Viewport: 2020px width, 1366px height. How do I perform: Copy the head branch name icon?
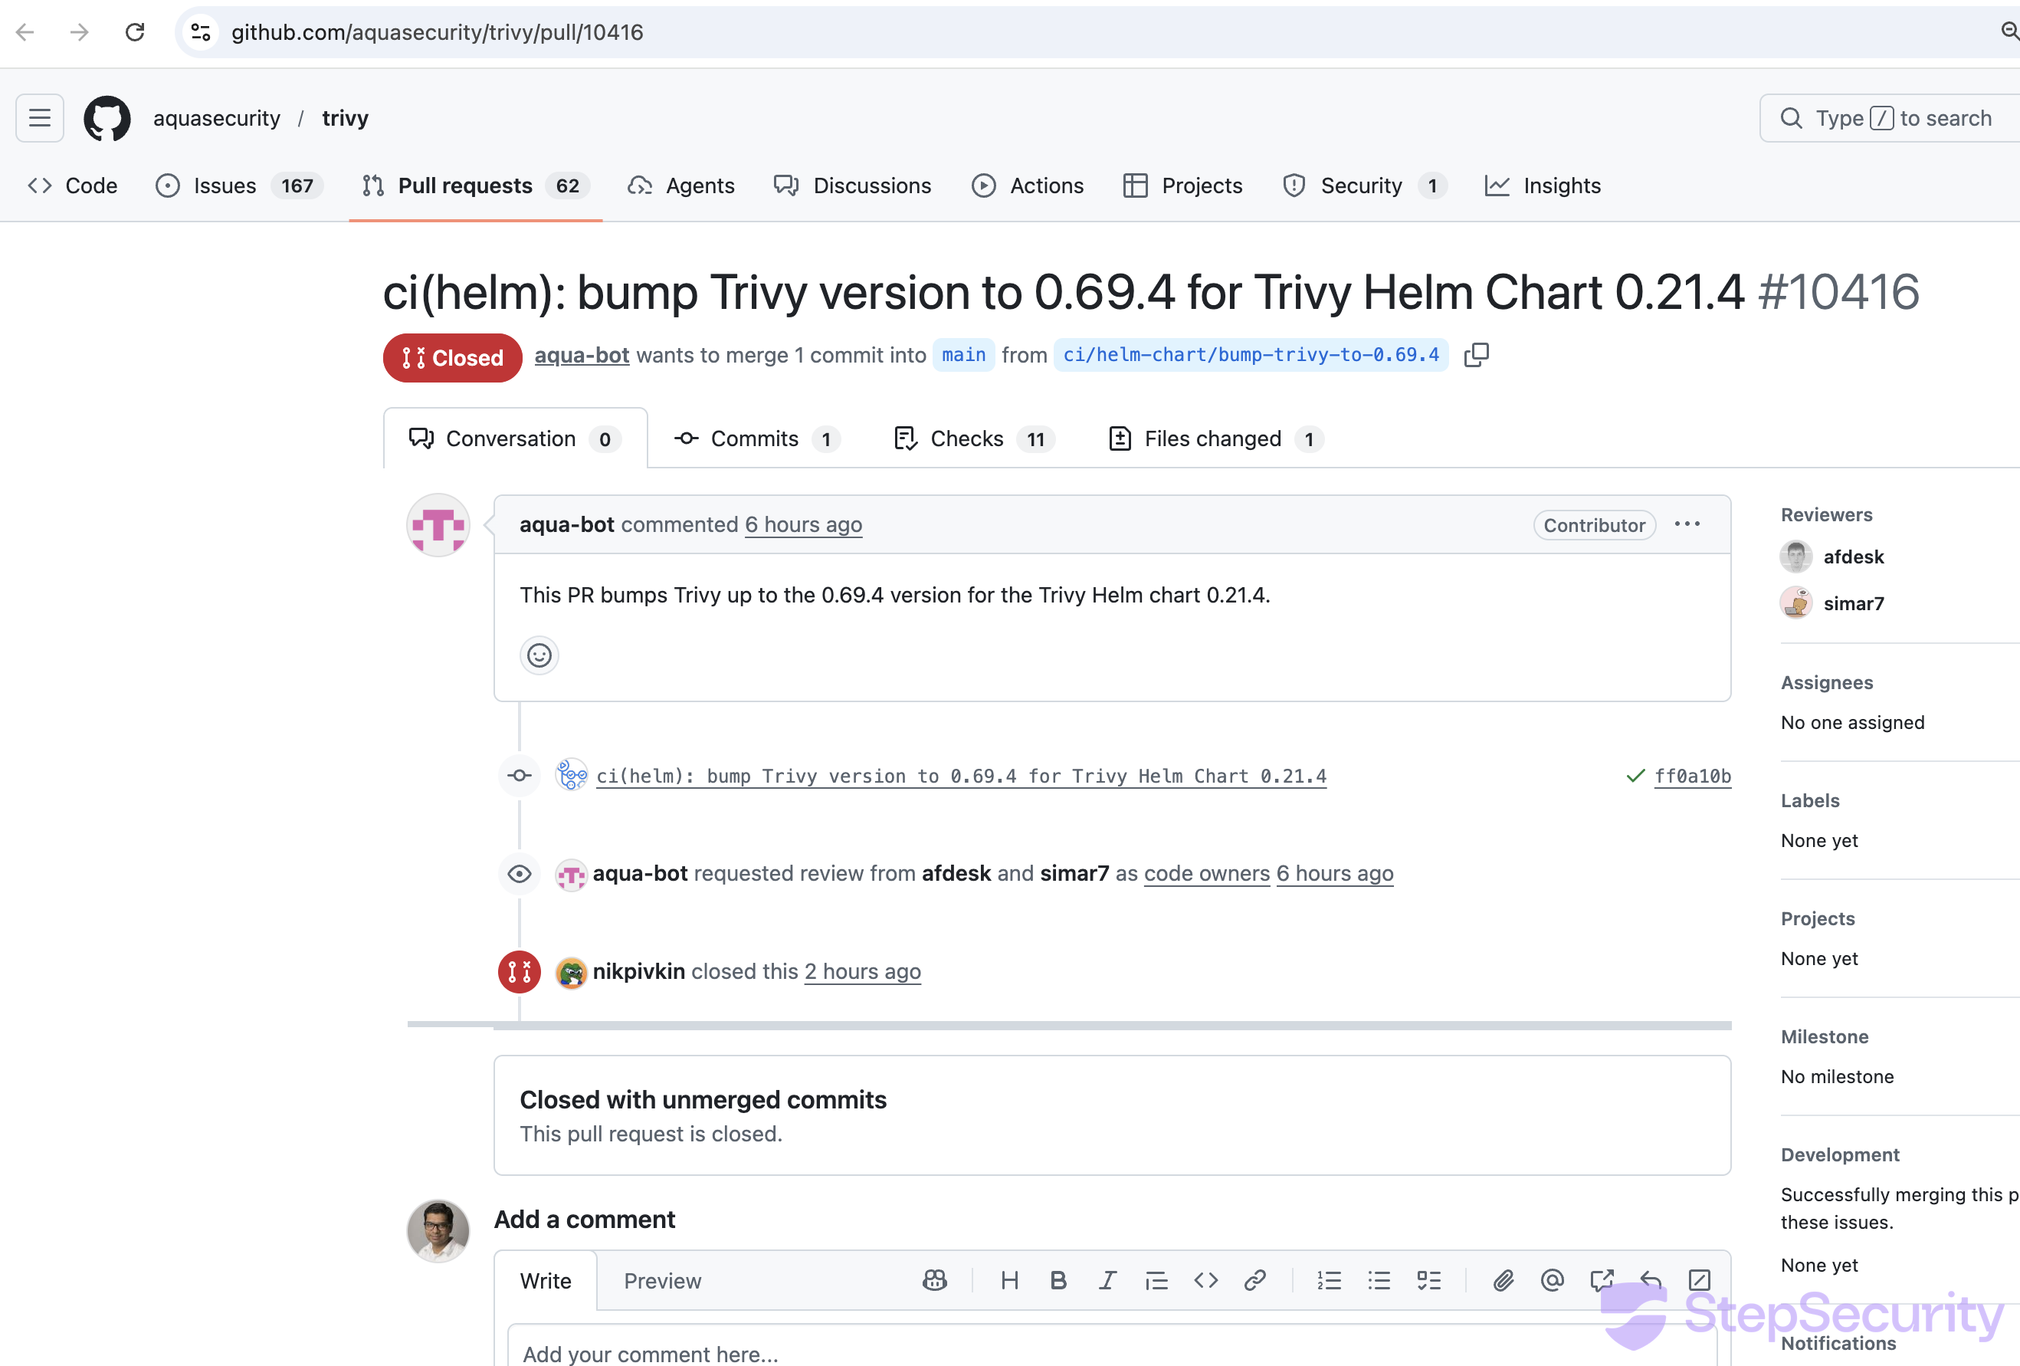click(1476, 355)
